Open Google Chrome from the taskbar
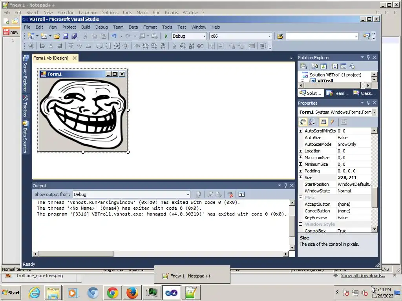Image resolution: width=402 pixels, height=301 pixels. click(x=113, y=292)
